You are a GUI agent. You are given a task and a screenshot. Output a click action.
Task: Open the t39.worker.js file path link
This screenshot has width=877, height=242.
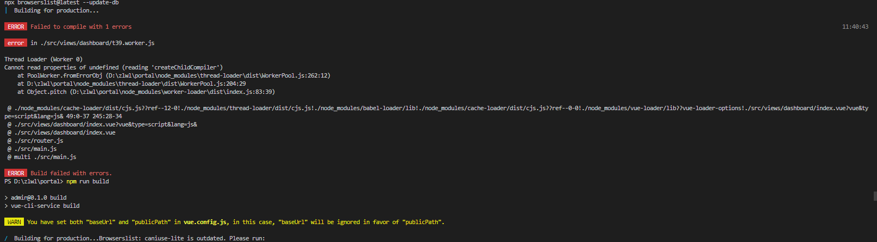97,43
